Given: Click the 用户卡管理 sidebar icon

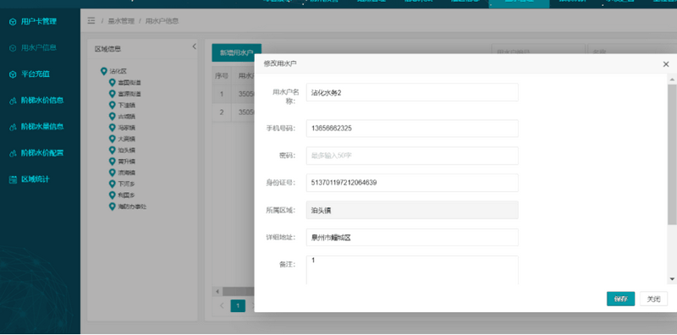Looking at the screenshot, I should [x=13, y=22].
